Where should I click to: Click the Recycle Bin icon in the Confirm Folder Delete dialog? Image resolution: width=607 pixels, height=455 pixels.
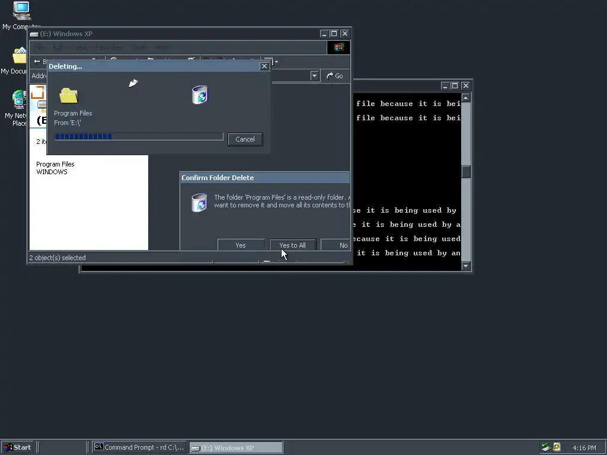tap(199, 203)
